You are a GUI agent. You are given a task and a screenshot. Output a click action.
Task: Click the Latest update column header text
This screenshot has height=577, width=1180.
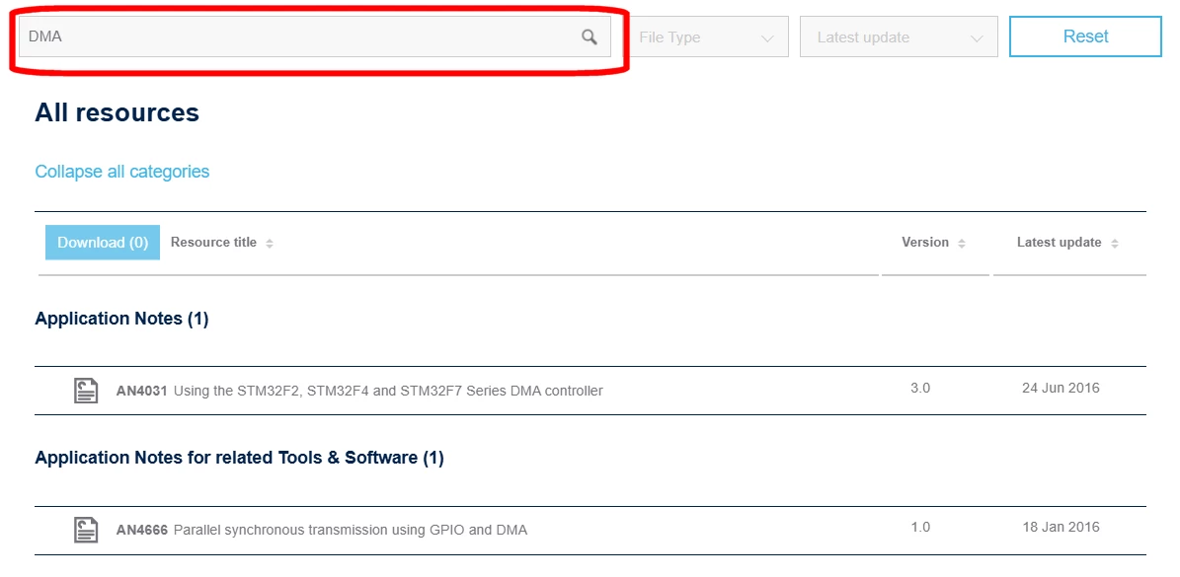(x=1059, y=243)
